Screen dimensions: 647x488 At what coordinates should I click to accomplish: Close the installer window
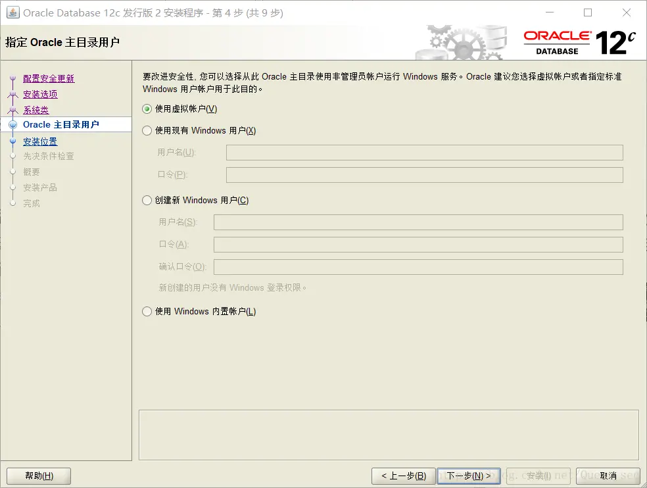(x=627, y=12)
